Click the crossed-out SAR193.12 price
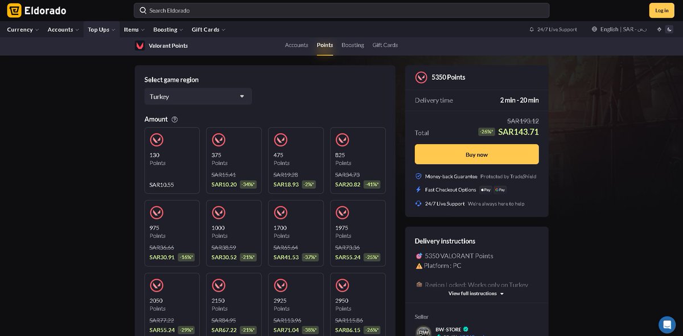The width and height of the screenshot is (683, 336). [523, 121]
